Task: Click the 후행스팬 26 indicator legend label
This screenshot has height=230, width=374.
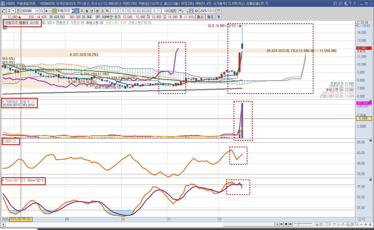Action: pyautogui.click(x=94, y=23)
